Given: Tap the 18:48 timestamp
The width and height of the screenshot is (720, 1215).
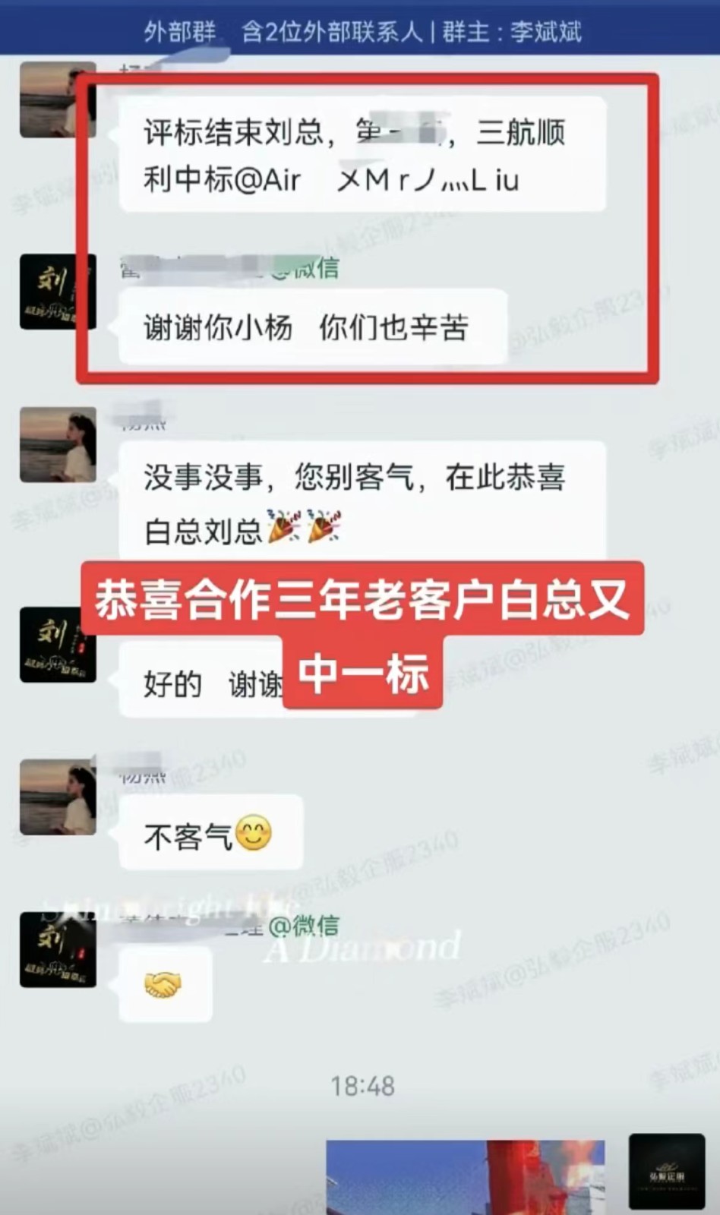Looking at the screenshot, I should coord(363,1086).
